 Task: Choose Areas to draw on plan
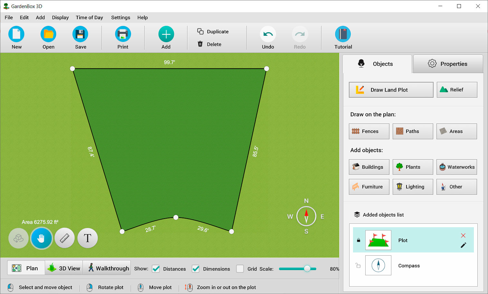[x=456, y=131]
